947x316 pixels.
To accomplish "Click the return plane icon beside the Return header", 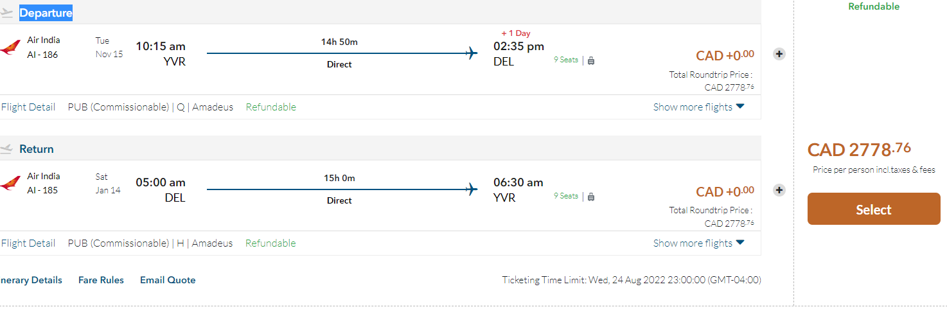I will click(6, 149).
